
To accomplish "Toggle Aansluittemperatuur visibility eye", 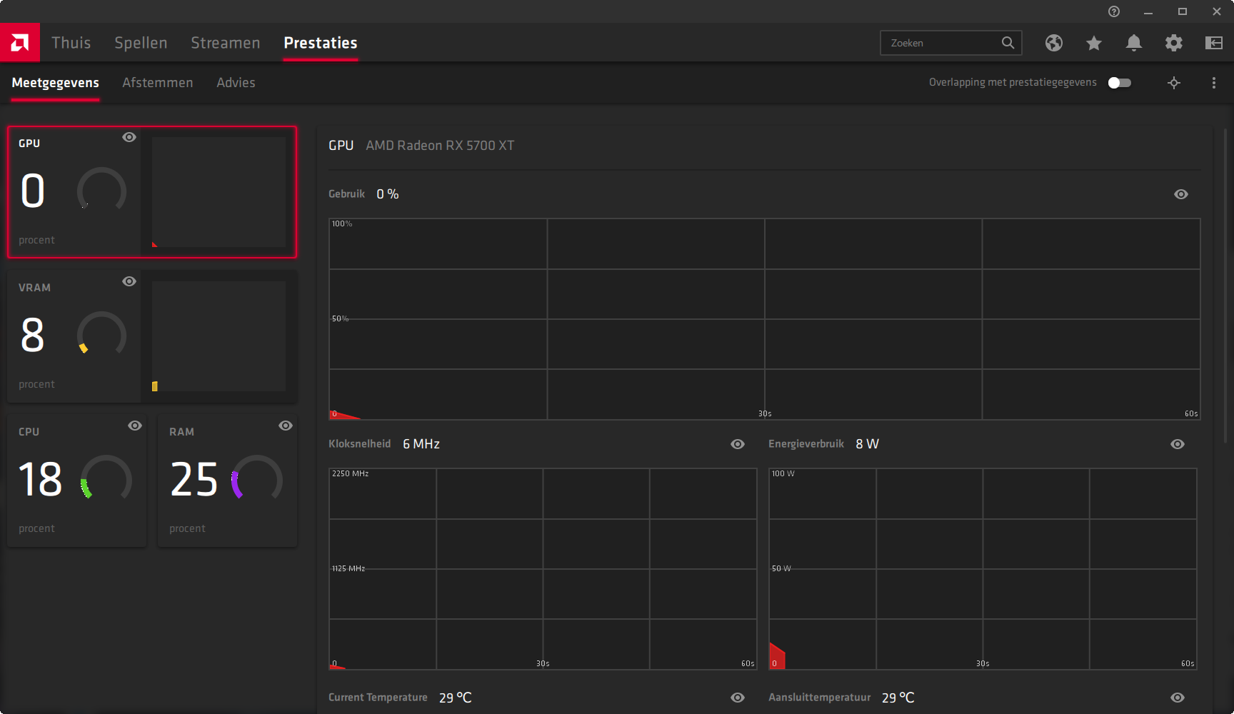I will (1178, 698).
